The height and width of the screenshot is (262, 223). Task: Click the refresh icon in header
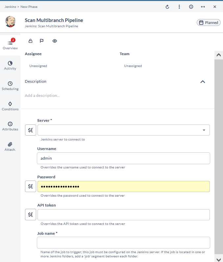point(167,7)
